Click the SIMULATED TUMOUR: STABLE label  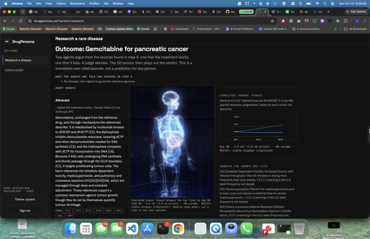[x=241, y=96]
